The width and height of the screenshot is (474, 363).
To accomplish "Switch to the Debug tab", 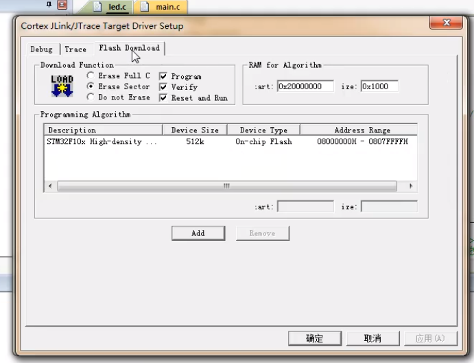I will pyautogui.click(x=41, y=49).
